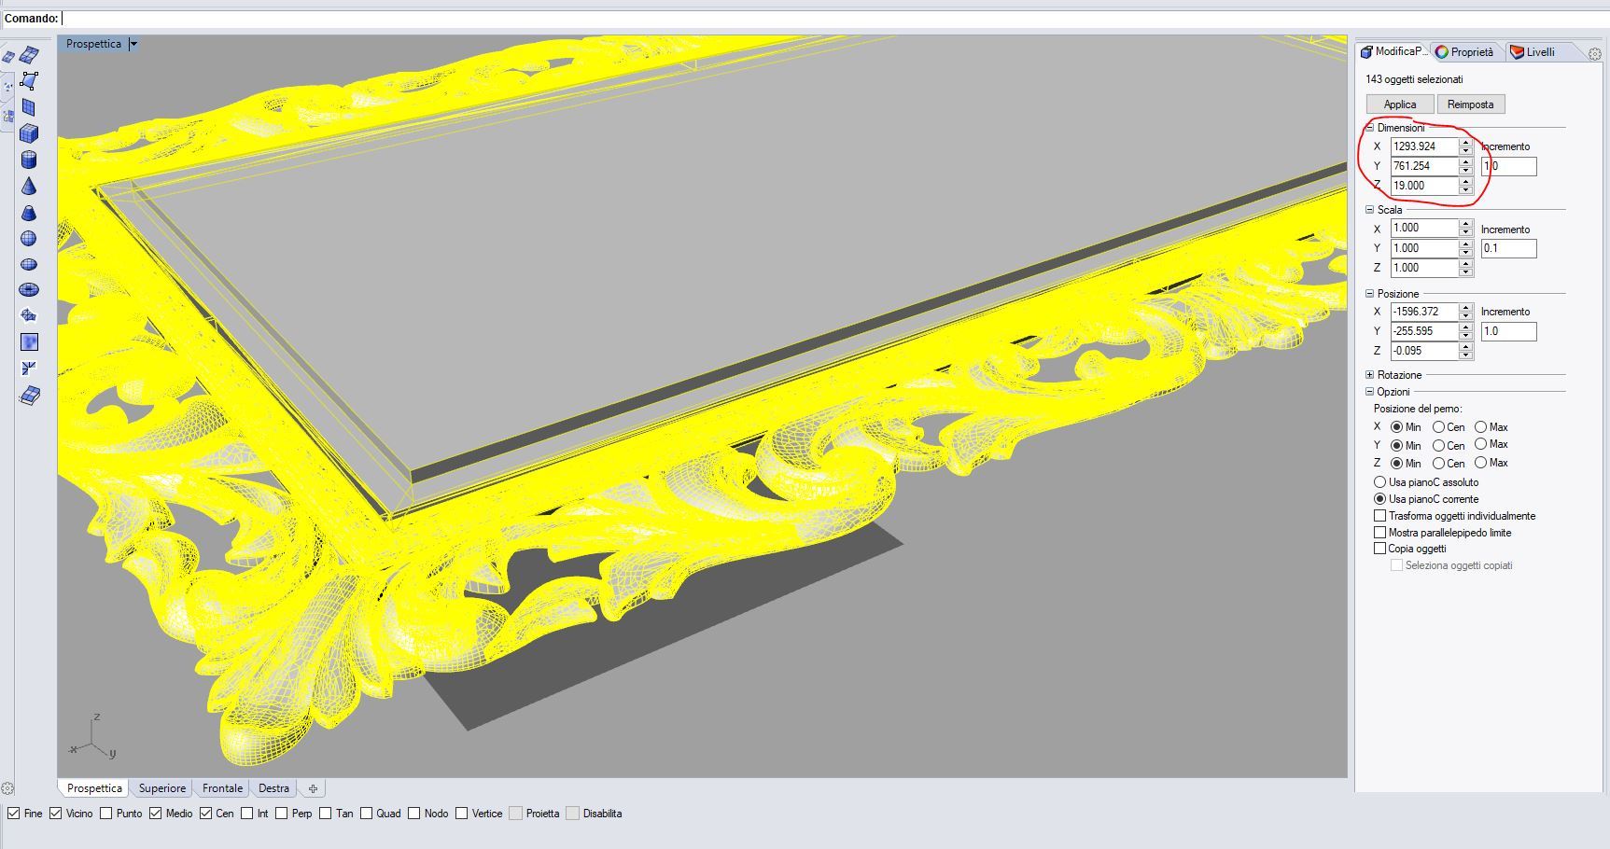Switch to the Destra viewport tab
The height and width of the screenshot is (849, 1610).
(x=273, y=788)
